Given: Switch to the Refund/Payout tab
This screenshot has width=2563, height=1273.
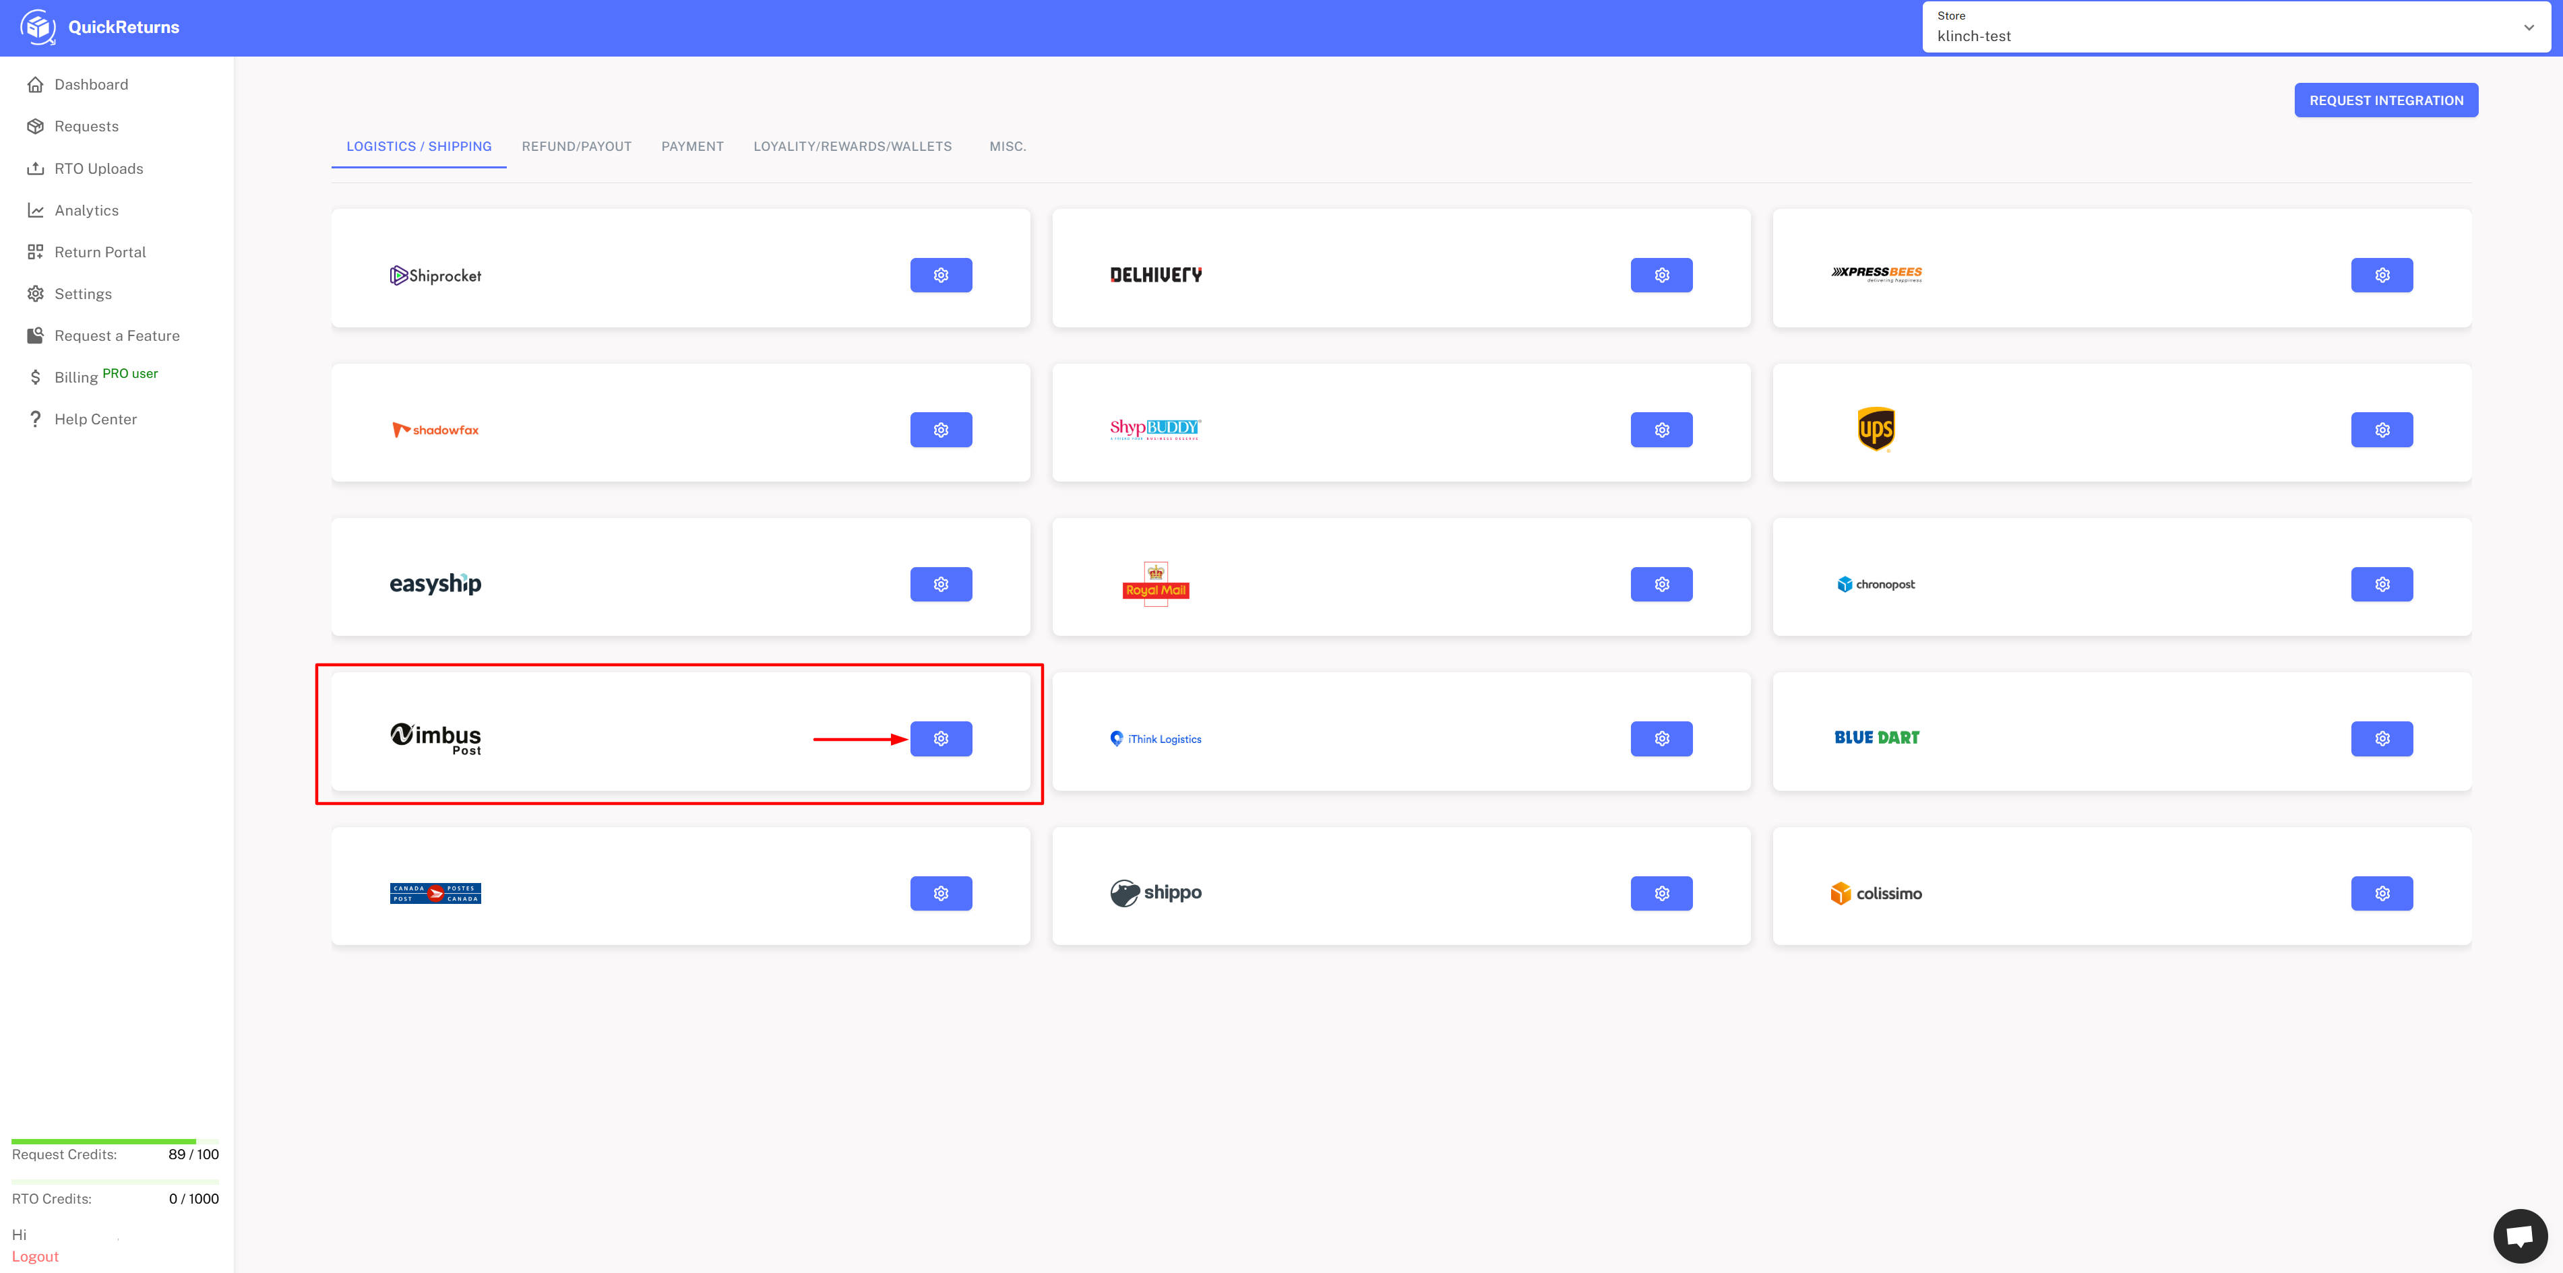Looking at the screenshot, I should tap(576, 146).
